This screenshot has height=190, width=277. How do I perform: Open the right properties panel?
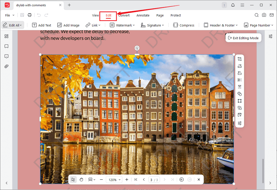271,36
